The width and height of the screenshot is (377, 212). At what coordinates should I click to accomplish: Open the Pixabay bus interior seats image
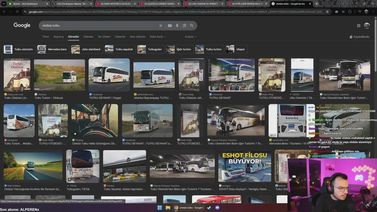(x=95, y=121)
